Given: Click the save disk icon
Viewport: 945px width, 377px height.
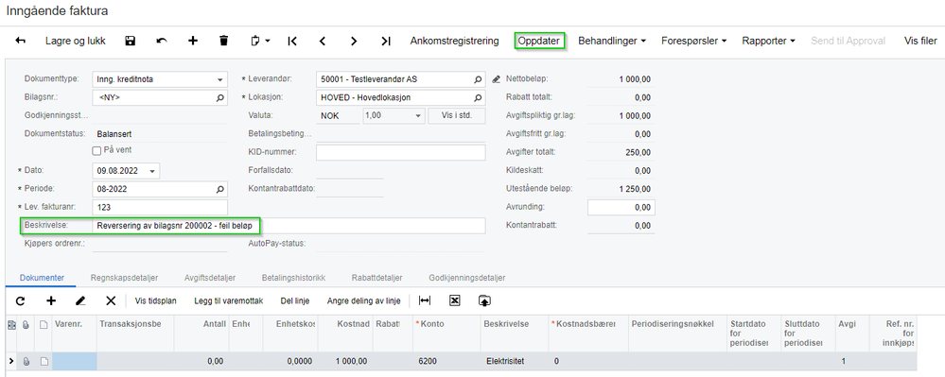Looking at the screenshot, I should coord(131,41).
